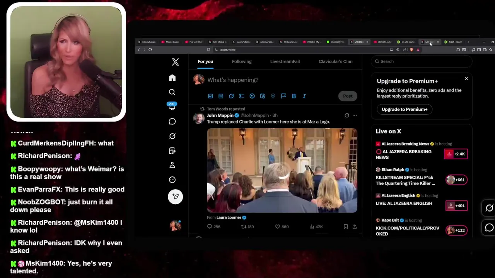Switch to the For you tab
The image size is (495, 278).
point(205,61)
